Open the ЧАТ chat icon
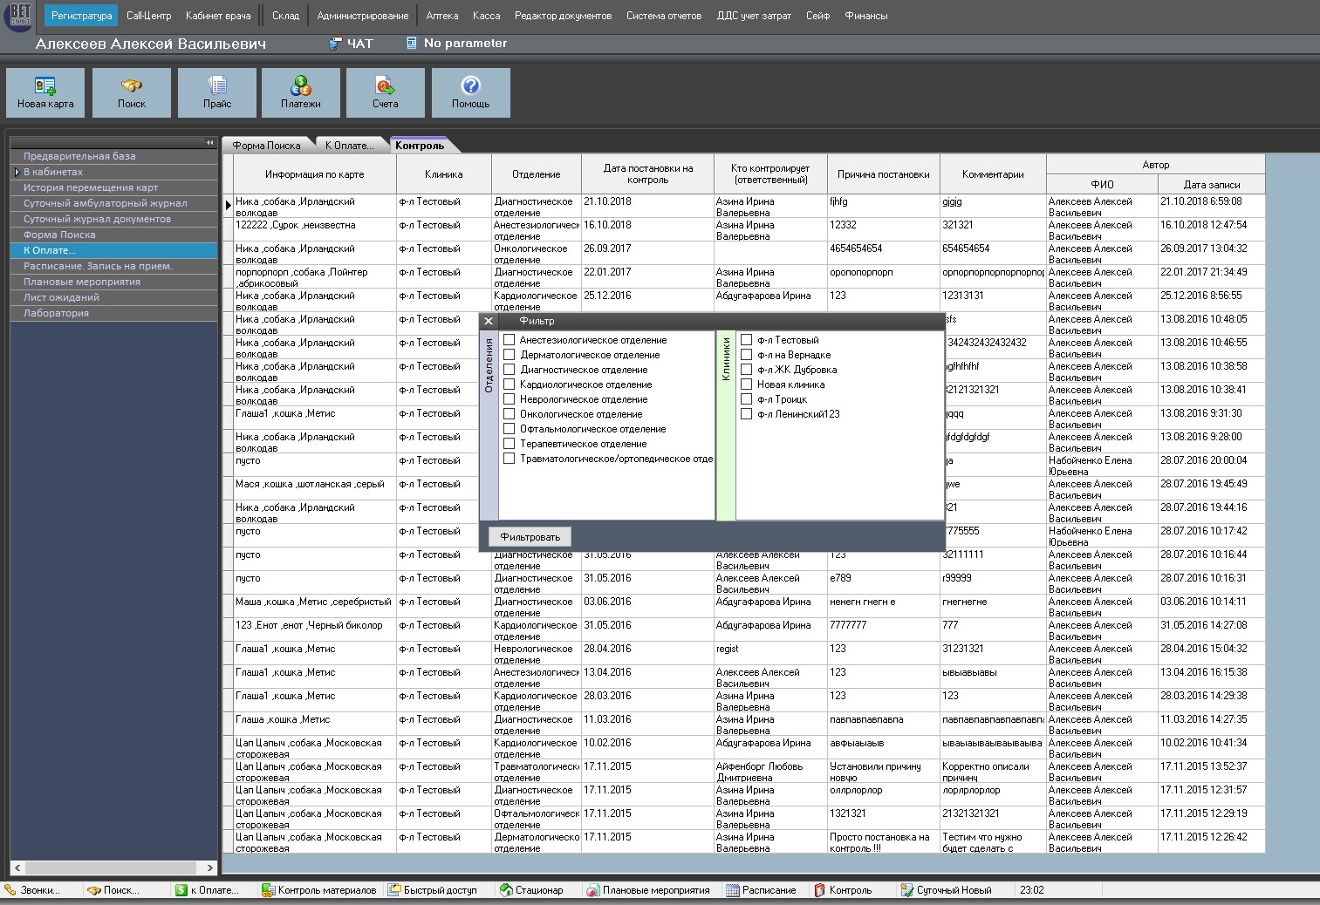The image size is (1320, 905). 336,44
